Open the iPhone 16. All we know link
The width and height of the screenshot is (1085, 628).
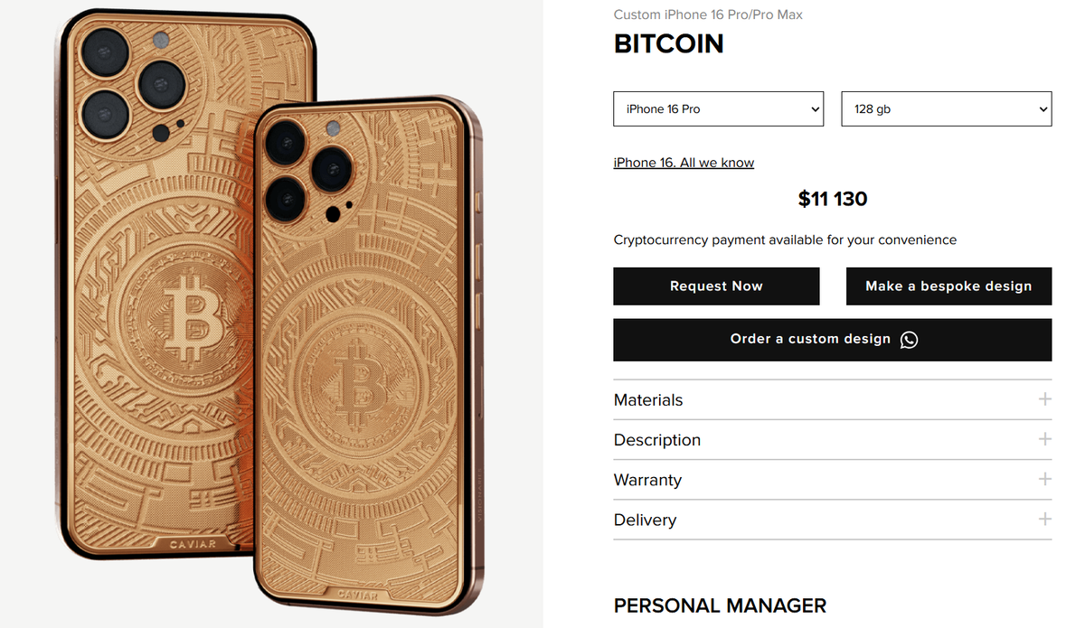[x=684, y=163]
